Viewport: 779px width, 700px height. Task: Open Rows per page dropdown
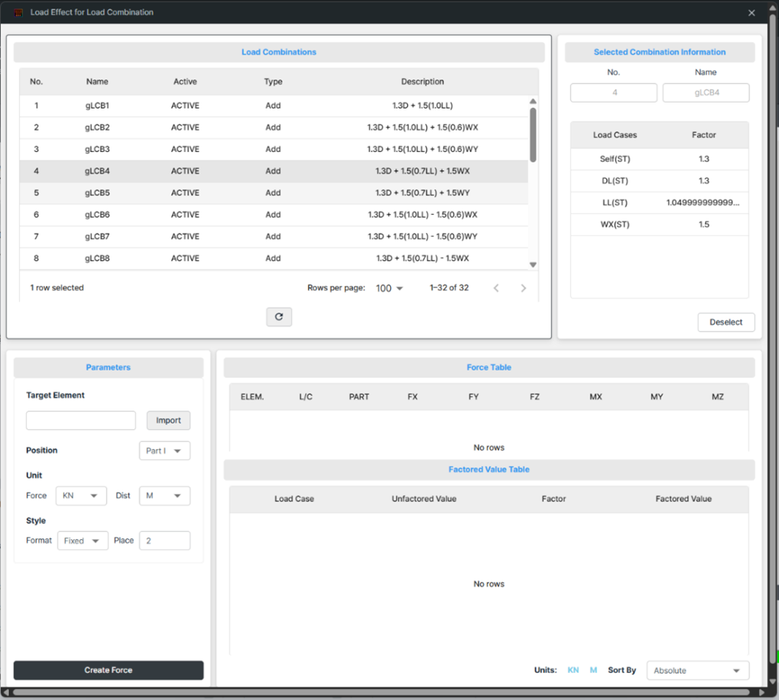pyautogui.click(x=389, y=288)
